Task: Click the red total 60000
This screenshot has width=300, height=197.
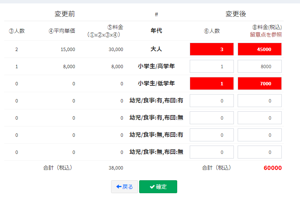Action: pyautogui.click(x=273, y=168)
